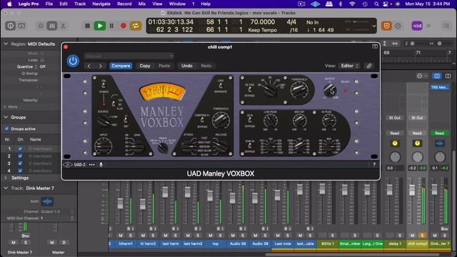Screen dimensions: 457x257
Task: Click the Bluetooth icon in the macOS menu bar
Action: coord(341,4)
